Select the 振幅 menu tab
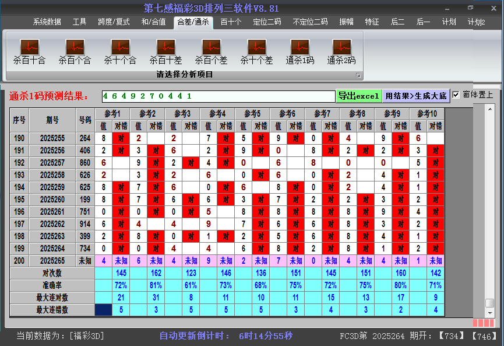 [x=347, y=22]
